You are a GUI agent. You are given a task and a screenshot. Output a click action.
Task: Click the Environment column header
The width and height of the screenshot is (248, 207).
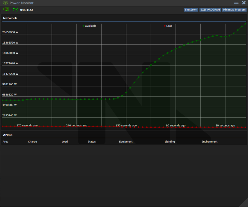point(209,142)
